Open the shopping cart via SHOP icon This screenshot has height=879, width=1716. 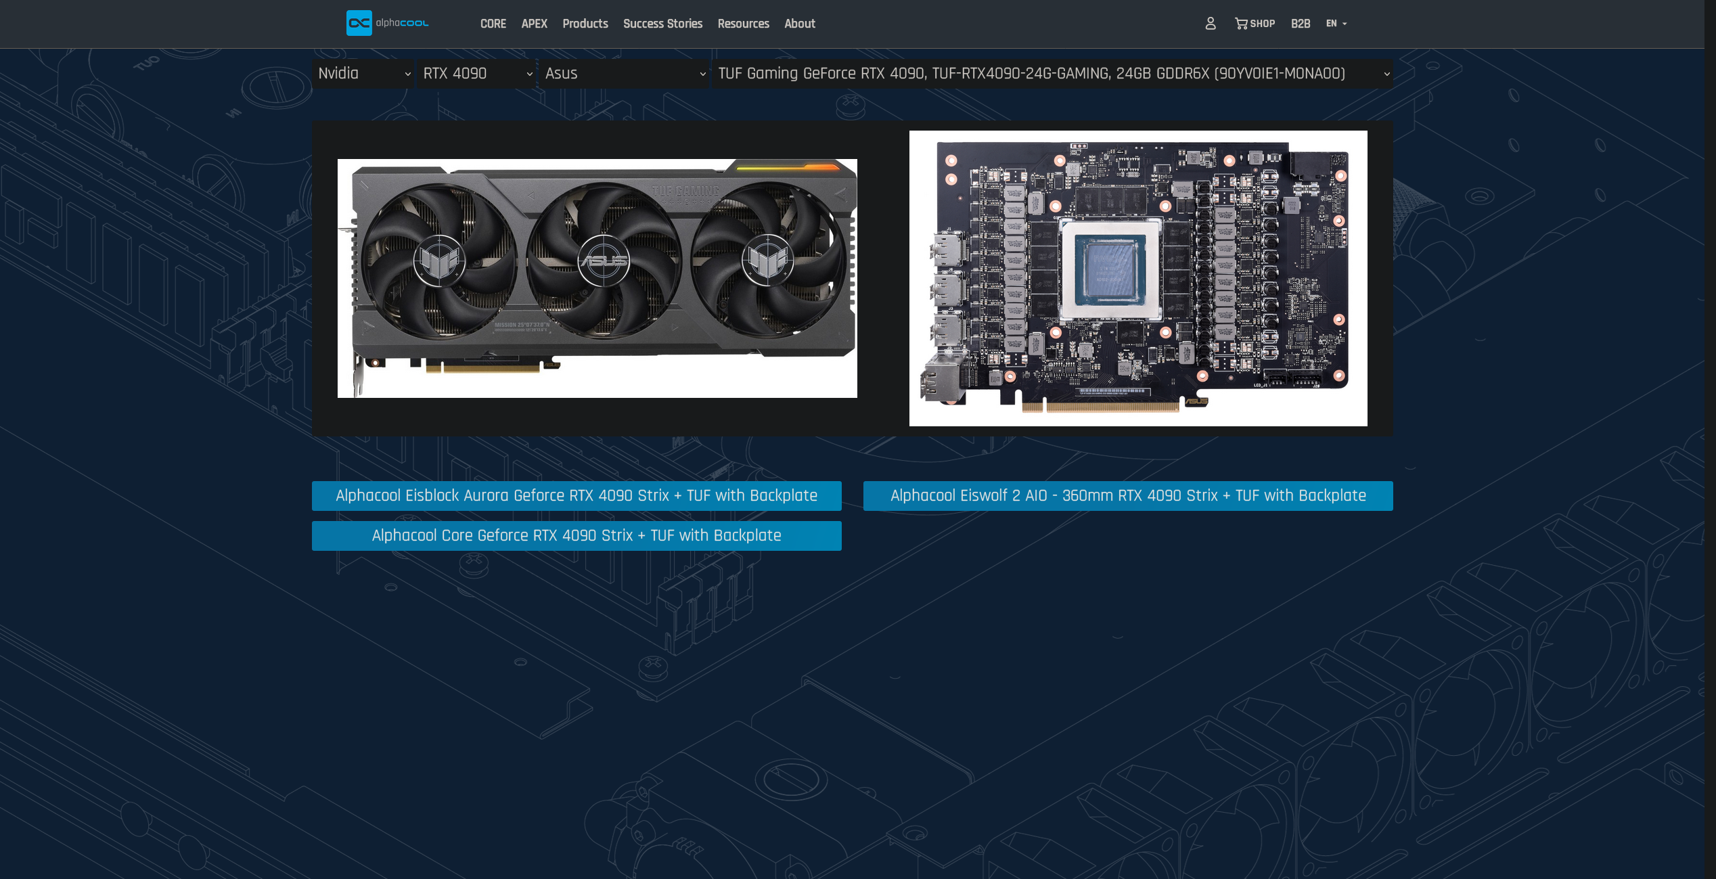click(x=1255, y=24)
